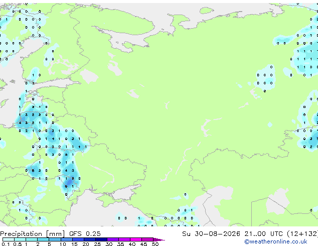The width and height of the screenshot is (318, 246).
Task: Select the 20–25 mm dark blue legend swatch
Action: click(89, 239)
